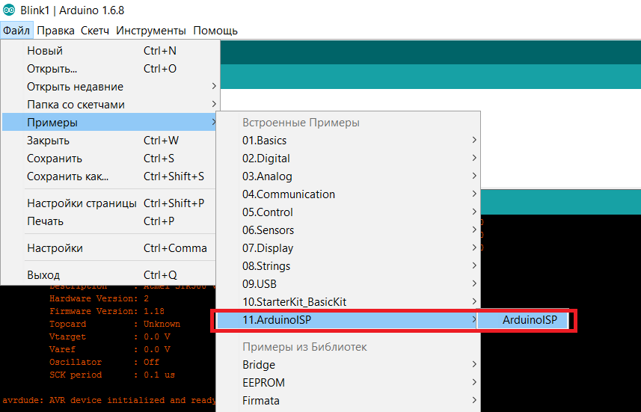Open Настройки страницы
The width and height of the screenshot is (641, 412).
pos(110,203)
